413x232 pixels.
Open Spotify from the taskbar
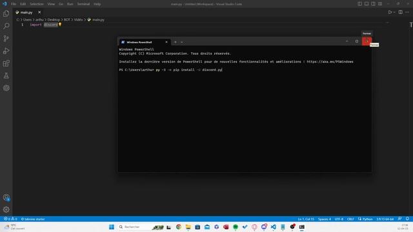click(236, 227)
